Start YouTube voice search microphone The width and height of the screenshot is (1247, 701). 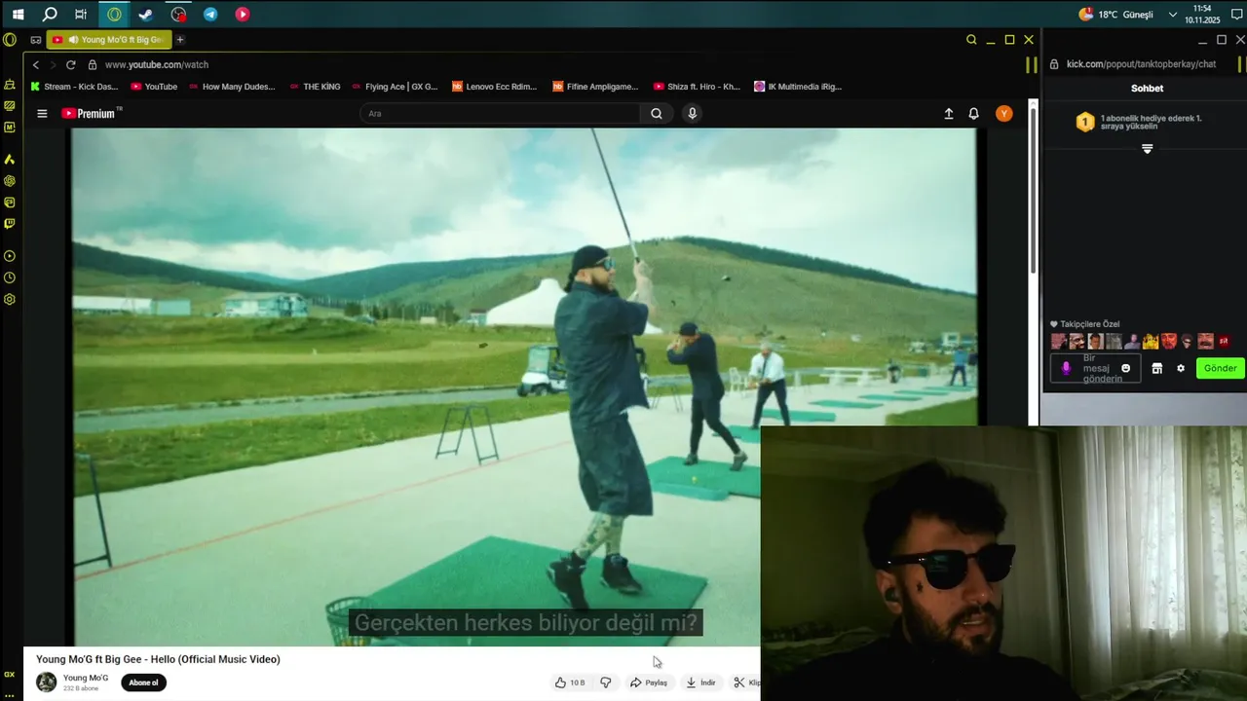(x=693, y=114)
